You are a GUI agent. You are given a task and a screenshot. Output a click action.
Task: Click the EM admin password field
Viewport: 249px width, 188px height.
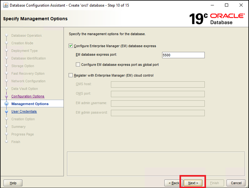[158, 113]
